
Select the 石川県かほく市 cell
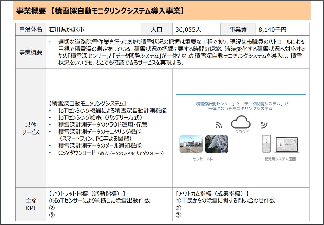point(94,29)
